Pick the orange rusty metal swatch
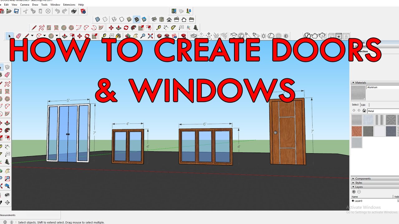 357,131
